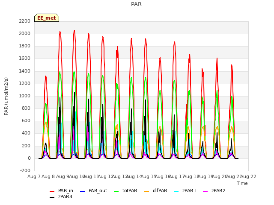The image size is (274, 205).
Task: Click the 800 y-axis tick label
Action: pyautogui.click(x=26, y=108)
